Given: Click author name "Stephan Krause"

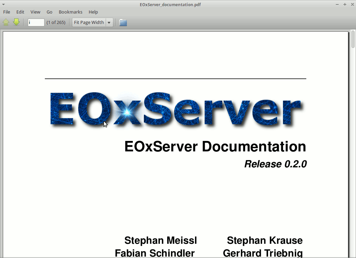Looking at the screenshot, I should tap(265, 240).
